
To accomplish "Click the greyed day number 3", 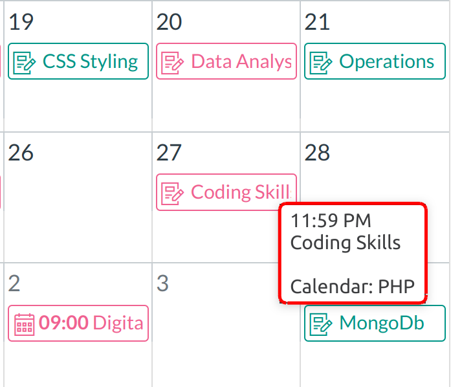I will pos(163,283).
